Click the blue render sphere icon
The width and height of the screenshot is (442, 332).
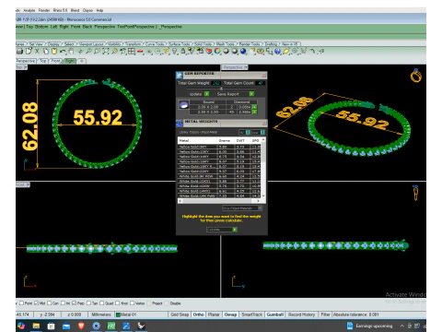point(243,52)
